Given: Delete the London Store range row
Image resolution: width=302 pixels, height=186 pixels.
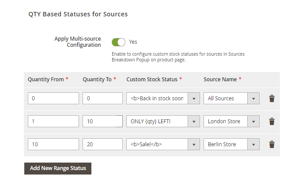Looking at the screenshot, I should 272,121.
